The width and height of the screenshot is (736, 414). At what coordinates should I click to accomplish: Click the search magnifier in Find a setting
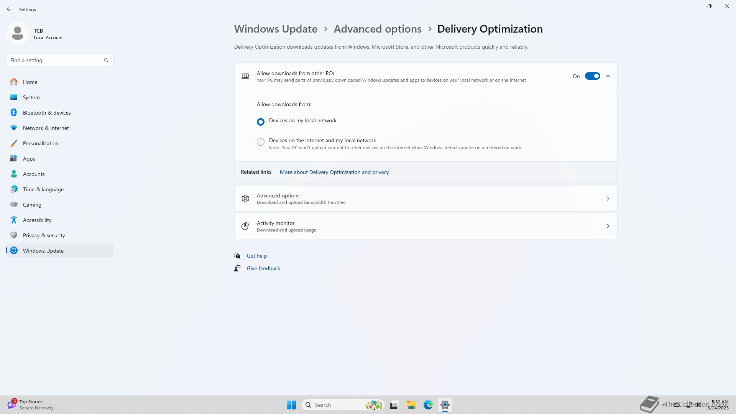[106, 60]
